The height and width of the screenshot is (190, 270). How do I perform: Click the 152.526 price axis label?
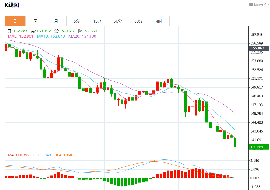(x=256, y=70)
